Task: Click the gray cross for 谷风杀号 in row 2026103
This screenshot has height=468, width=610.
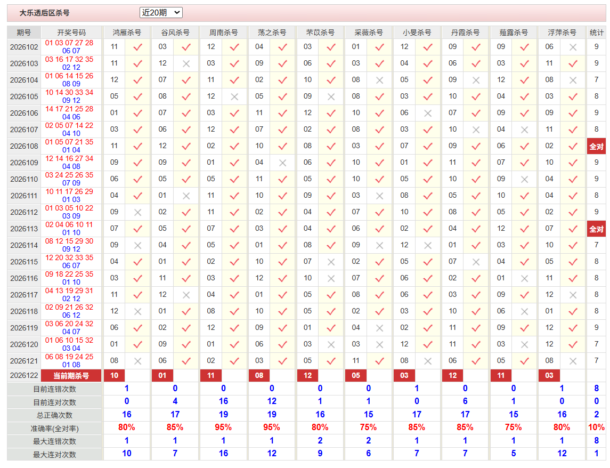Action: 186,64
